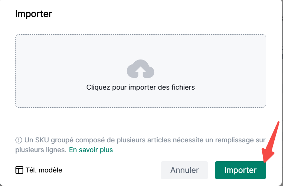The image size is (283, 186).
Task: Click the template table icon
Action: (19, 170)
